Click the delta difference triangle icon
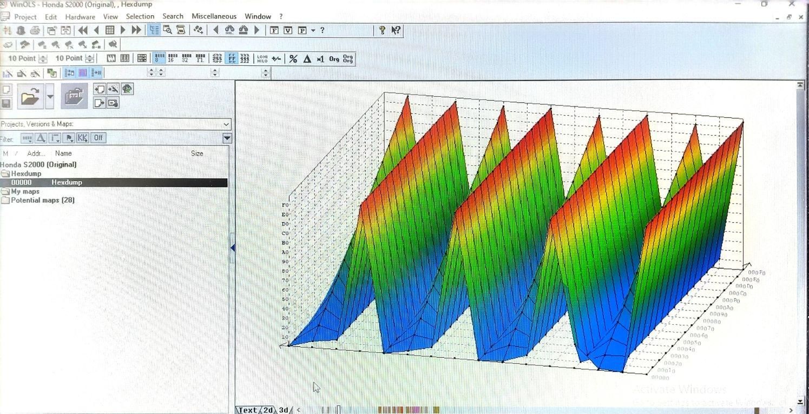Screen dimensions: 809x414 pos(307,59)
